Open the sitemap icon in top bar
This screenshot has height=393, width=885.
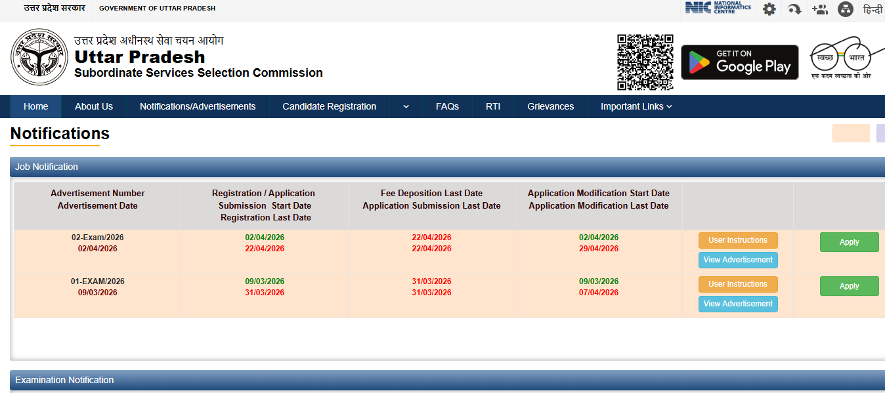pyautogui.click(x=846, y=9)
